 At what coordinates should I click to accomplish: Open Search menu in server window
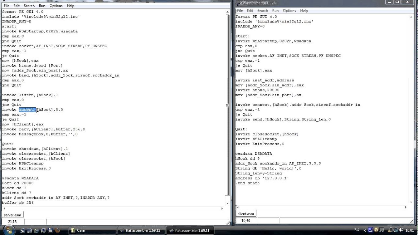click(29, 6)
